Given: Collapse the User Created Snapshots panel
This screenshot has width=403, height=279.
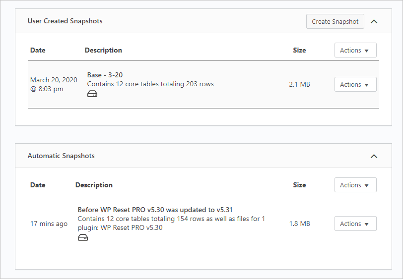Looking at the screenshot, I should [x=374, y=22].
